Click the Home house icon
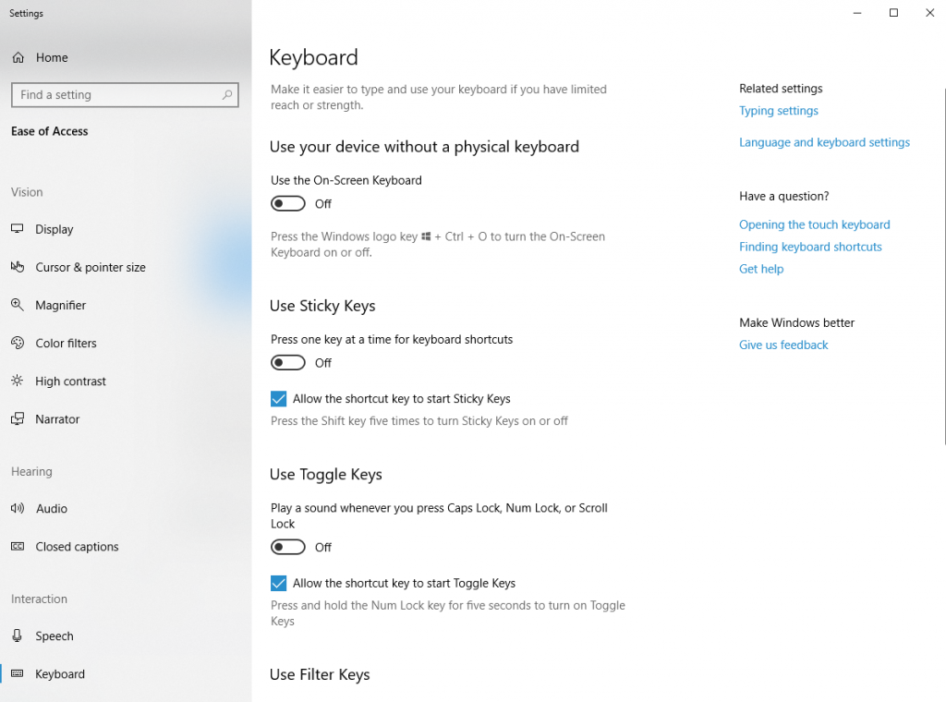Viewport: 946px width, 702px height. pyautogui.click(x=18, y=58)
